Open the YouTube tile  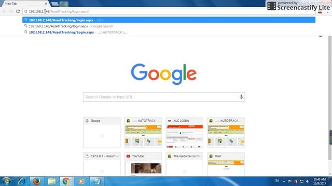coord(143,164)
